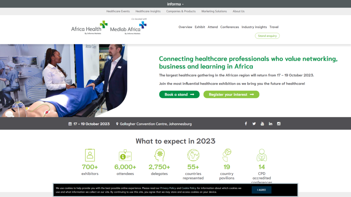Viewport: 351px width, 197px height.
Task: Click the '19' country pavilions figure
Action: click(x=227, y=167)
